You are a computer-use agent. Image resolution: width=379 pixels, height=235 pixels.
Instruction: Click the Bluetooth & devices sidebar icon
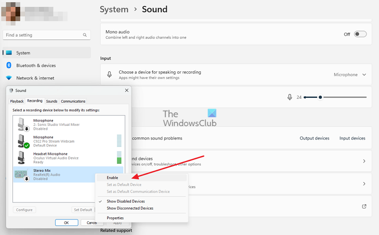(x=9, y=65)
